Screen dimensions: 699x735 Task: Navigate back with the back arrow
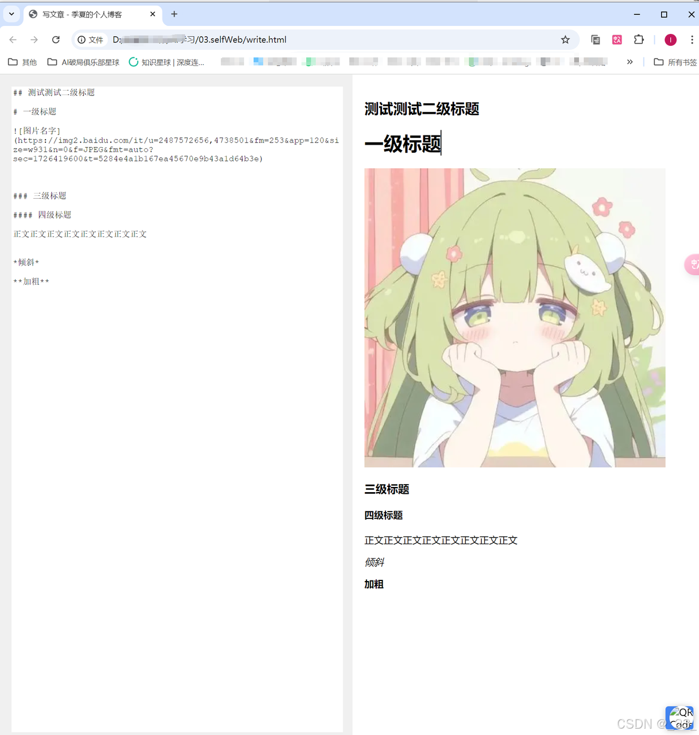13,40
